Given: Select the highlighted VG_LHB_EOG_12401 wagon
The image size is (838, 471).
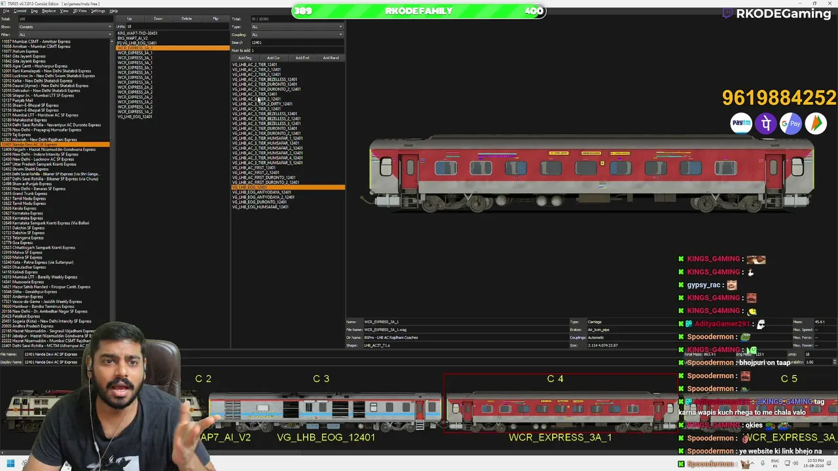Looking at the screenshot, I should click(288, 187).
